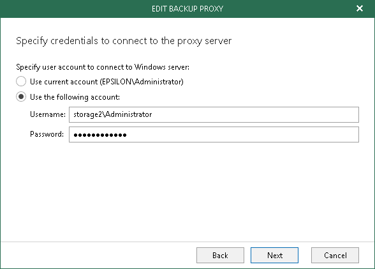Click the Back button
Image resolution: width=375 pixels, height=269 pixels.
(220, 255)
